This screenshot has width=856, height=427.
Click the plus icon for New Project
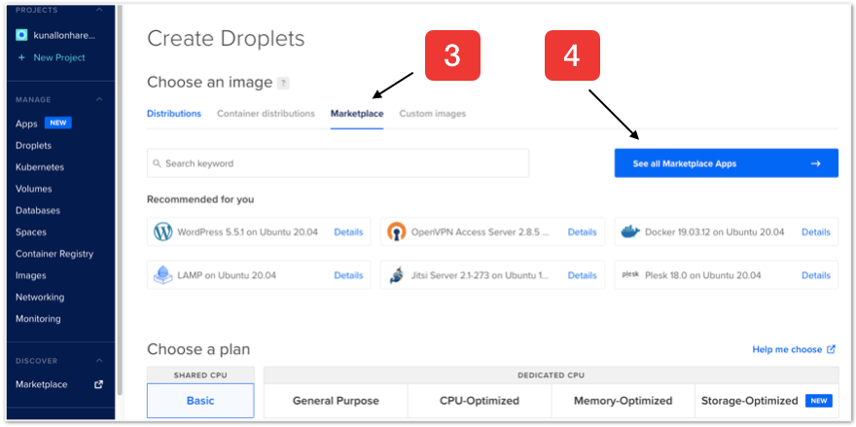(21, 57)
